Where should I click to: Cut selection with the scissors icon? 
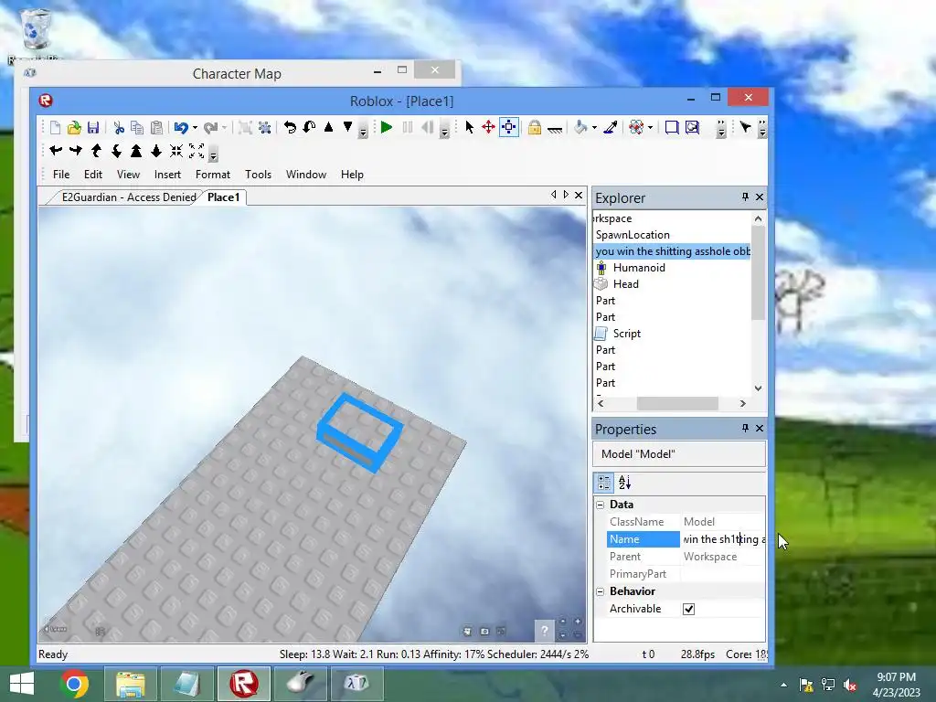click(119, 127)
